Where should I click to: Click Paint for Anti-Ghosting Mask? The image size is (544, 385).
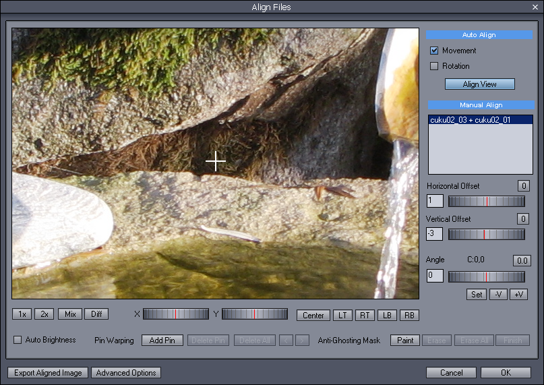tap(405, 340)
